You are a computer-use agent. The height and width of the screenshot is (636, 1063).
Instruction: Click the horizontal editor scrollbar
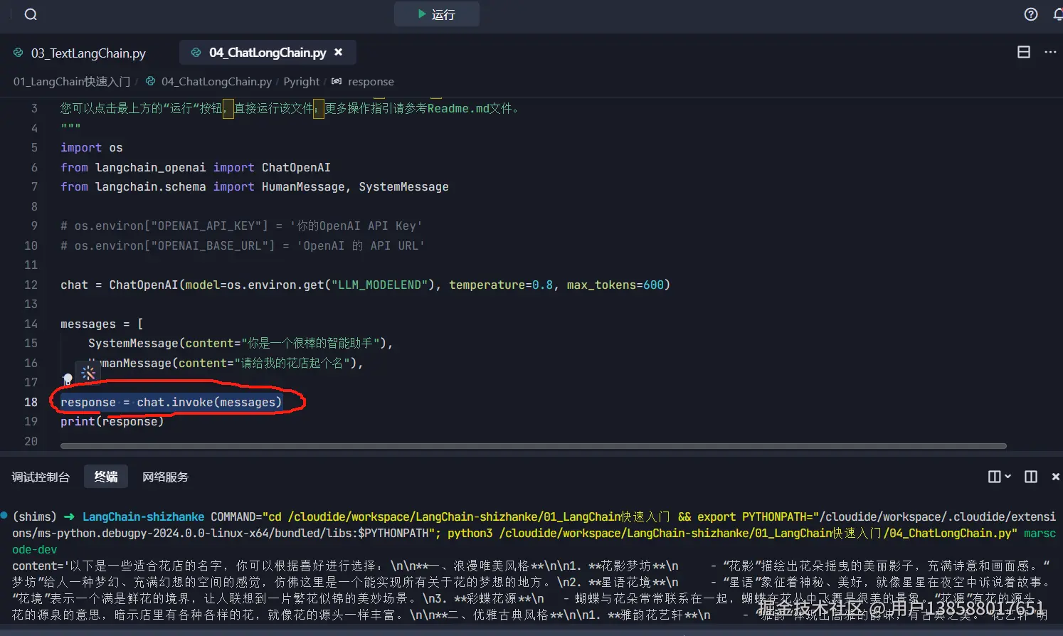click(534, 446)
